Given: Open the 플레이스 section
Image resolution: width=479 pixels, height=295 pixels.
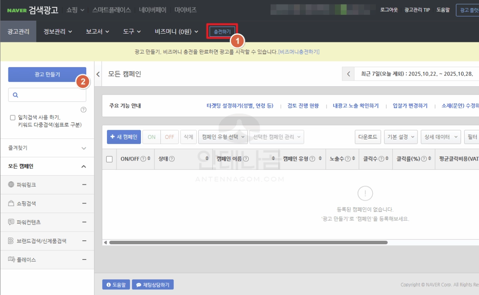Looking at the screenshot, I should point(23,259).
